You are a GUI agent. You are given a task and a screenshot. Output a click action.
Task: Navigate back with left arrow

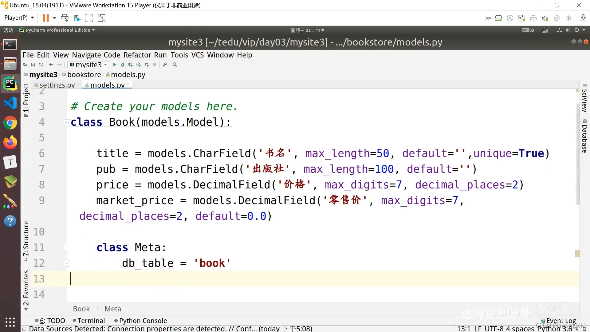pos(51,65)
